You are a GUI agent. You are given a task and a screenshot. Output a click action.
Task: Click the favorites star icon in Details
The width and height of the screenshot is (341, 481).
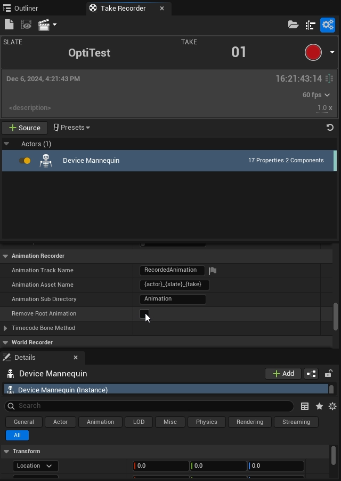[319, 406]
